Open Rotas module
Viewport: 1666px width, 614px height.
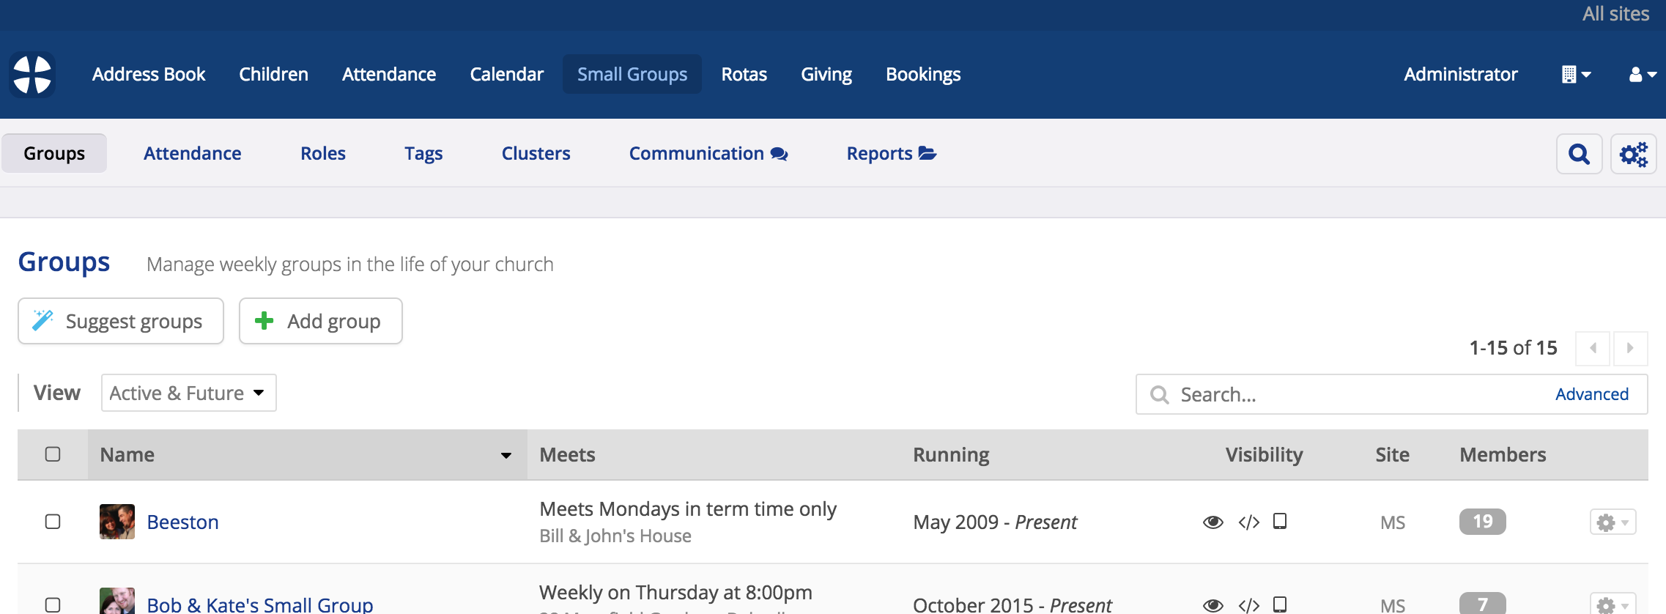[x=744, y=74]
